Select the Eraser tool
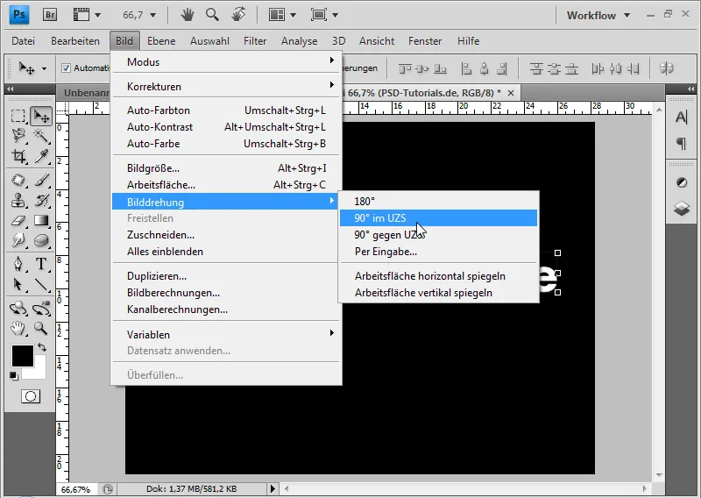This screenshot has width=701, height=498. click(x=18, y=221)
